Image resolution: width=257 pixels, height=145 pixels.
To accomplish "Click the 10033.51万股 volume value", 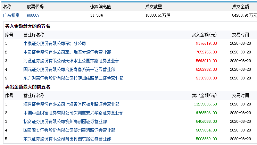I will pos(158,15).
